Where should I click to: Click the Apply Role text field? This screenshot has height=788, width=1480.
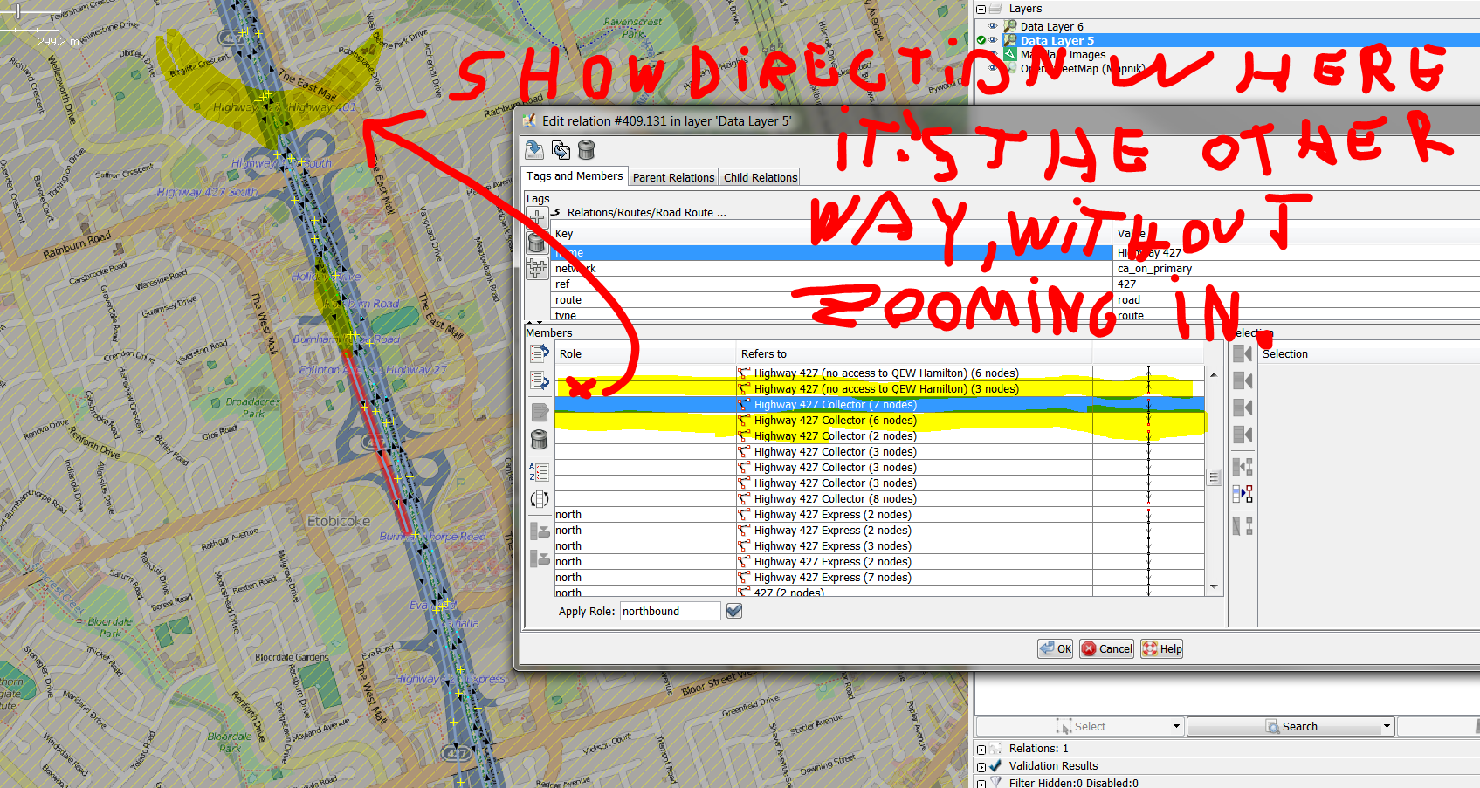click(670, 611)
